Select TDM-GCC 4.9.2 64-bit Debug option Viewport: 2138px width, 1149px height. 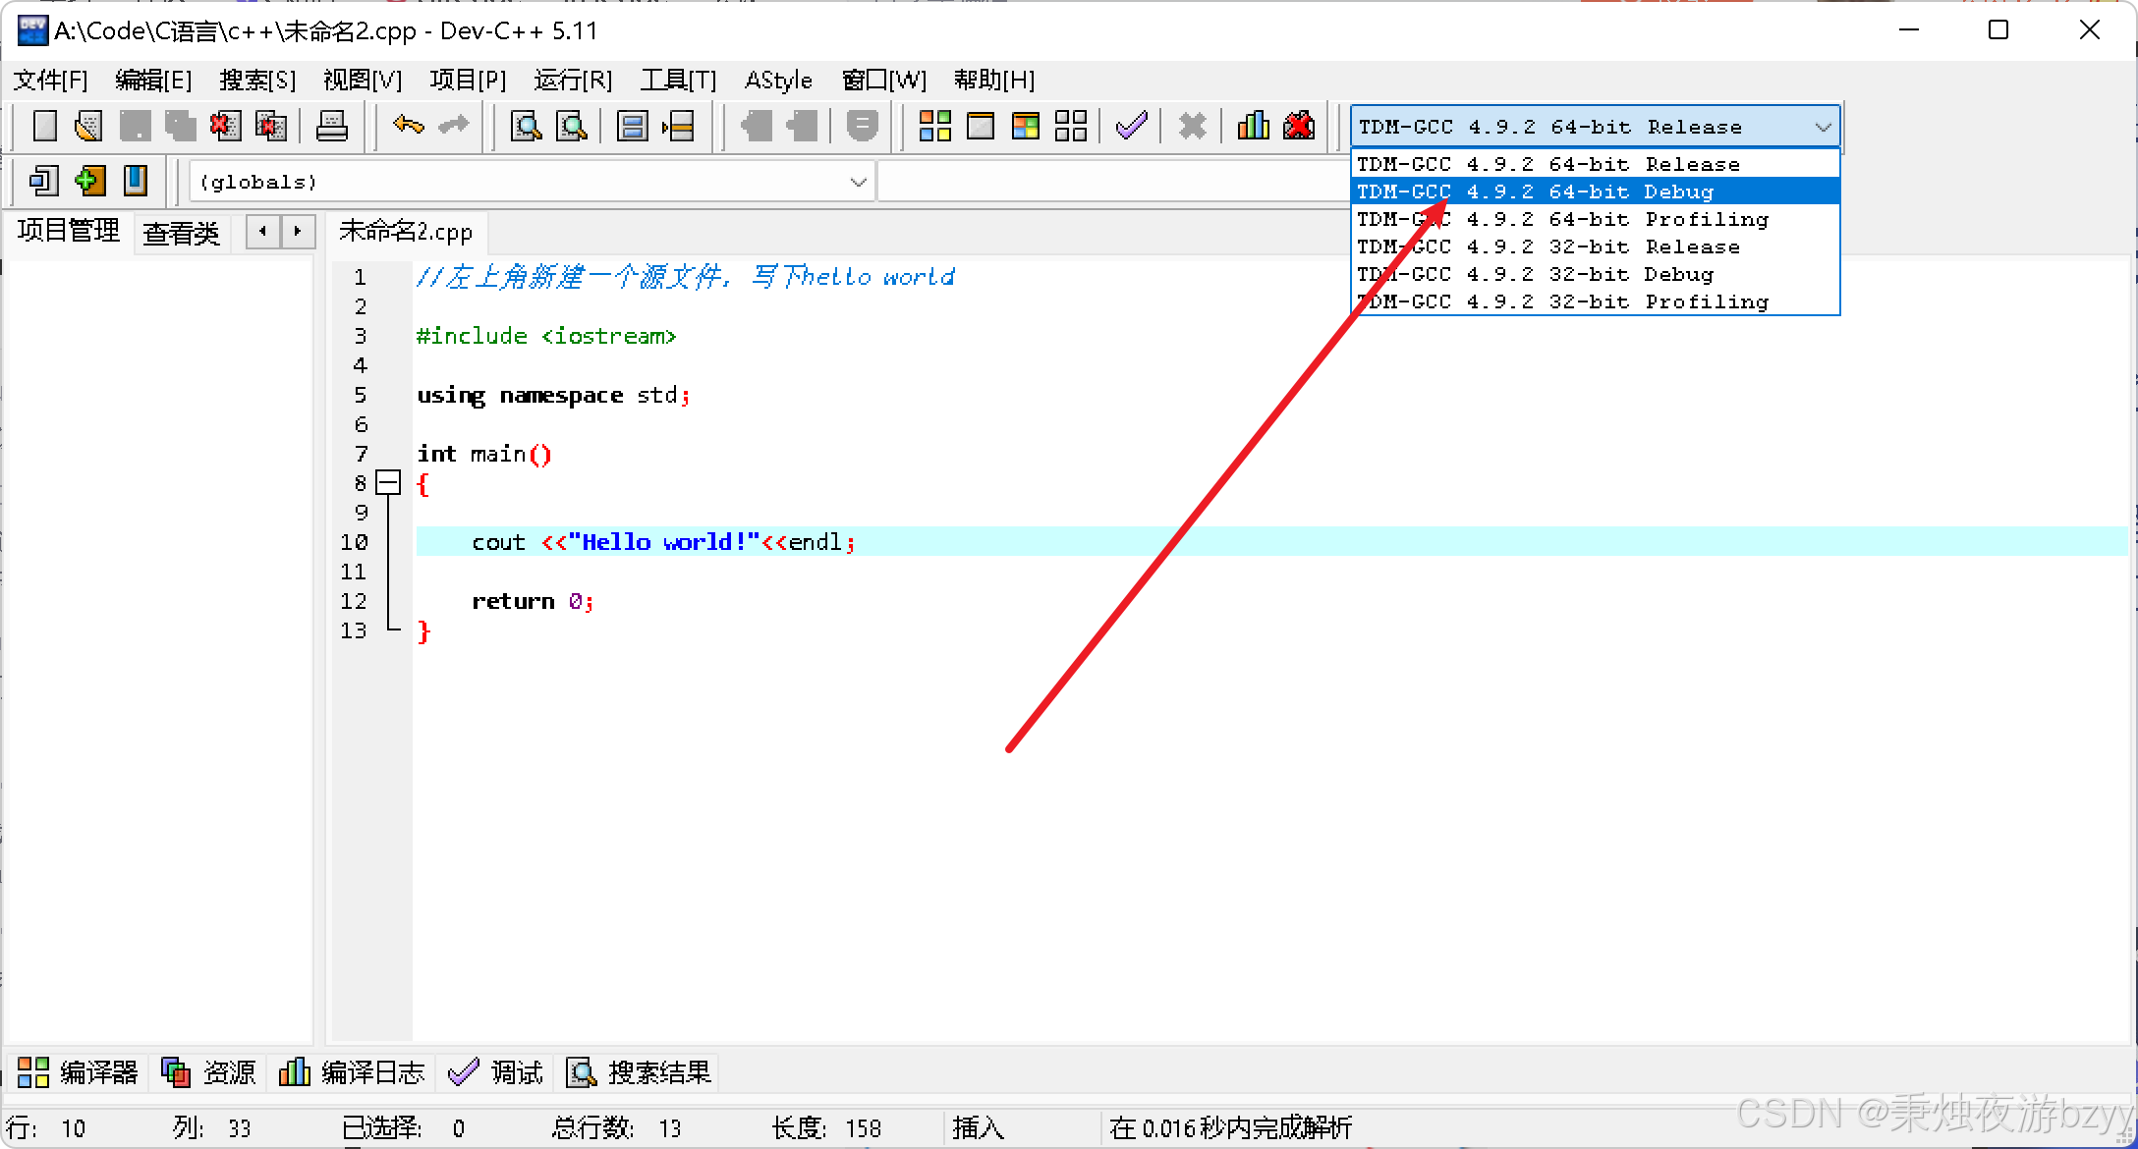pyautogui.click(x=1594, y=191)
